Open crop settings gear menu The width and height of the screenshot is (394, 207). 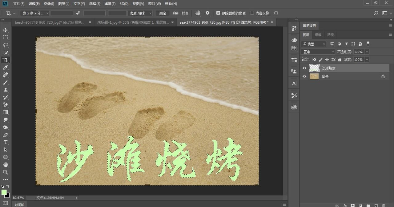[x=207, y=13]
